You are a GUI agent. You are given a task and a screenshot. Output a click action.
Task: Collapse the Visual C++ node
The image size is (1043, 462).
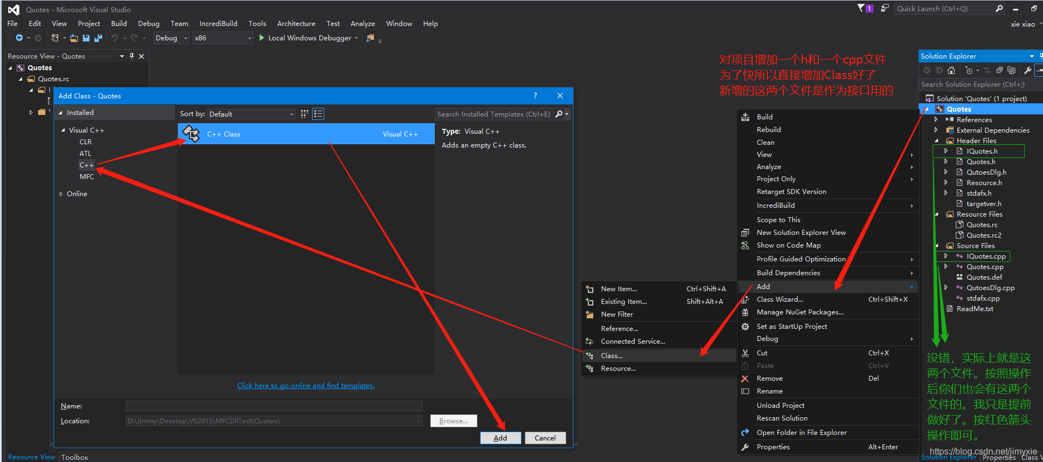[62, 130]
